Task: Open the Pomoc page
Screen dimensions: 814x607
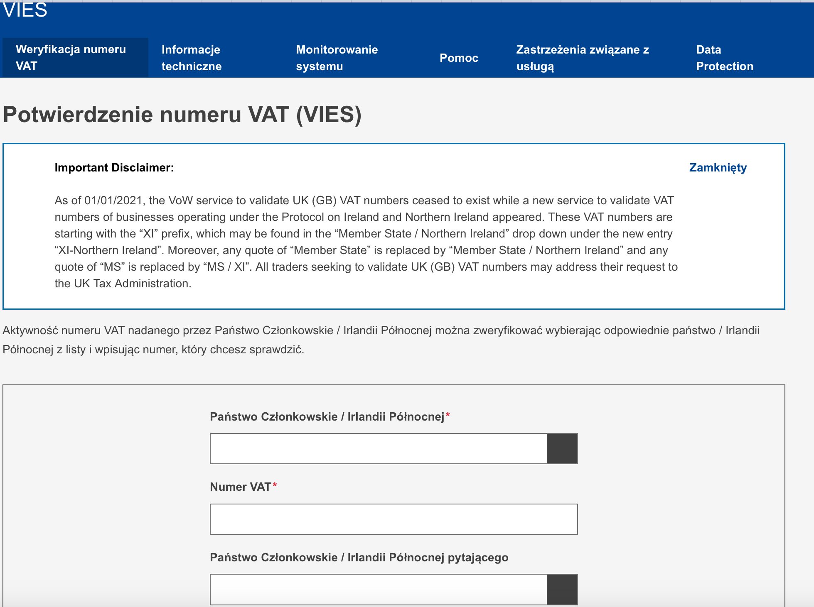Action: click(459, 58)
